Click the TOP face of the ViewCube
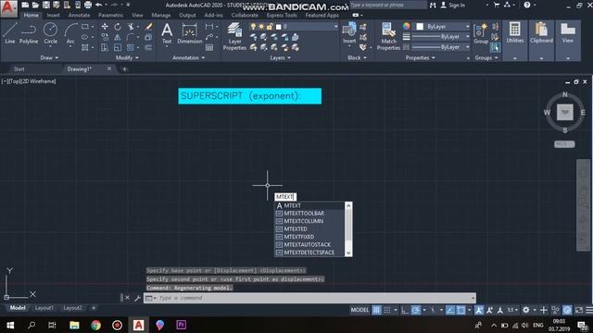The height and width of the screenshot is (333, 593). click(564, 112)
